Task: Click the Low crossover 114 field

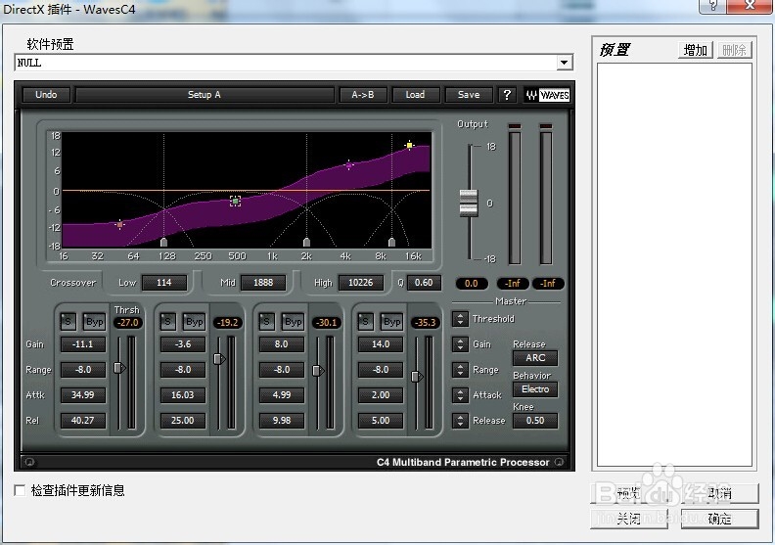Action: 164,283
